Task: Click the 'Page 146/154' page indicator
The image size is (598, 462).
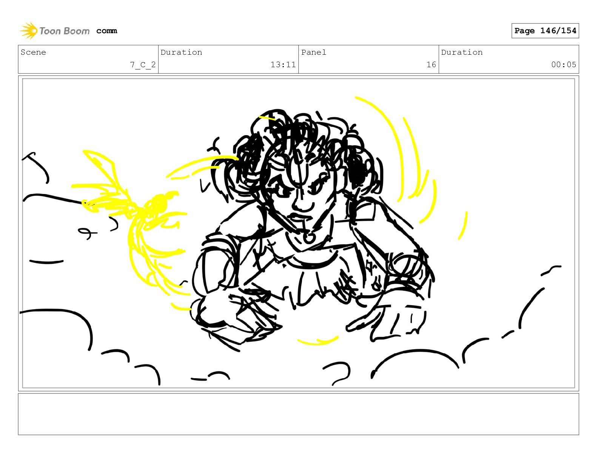Action: [x=545, y=31]
